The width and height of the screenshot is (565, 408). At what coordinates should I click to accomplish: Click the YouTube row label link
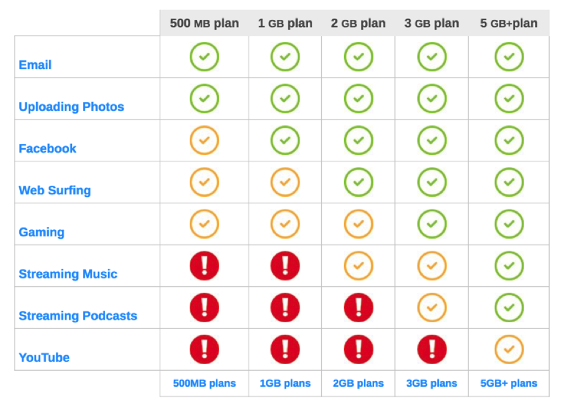point(44,357)
